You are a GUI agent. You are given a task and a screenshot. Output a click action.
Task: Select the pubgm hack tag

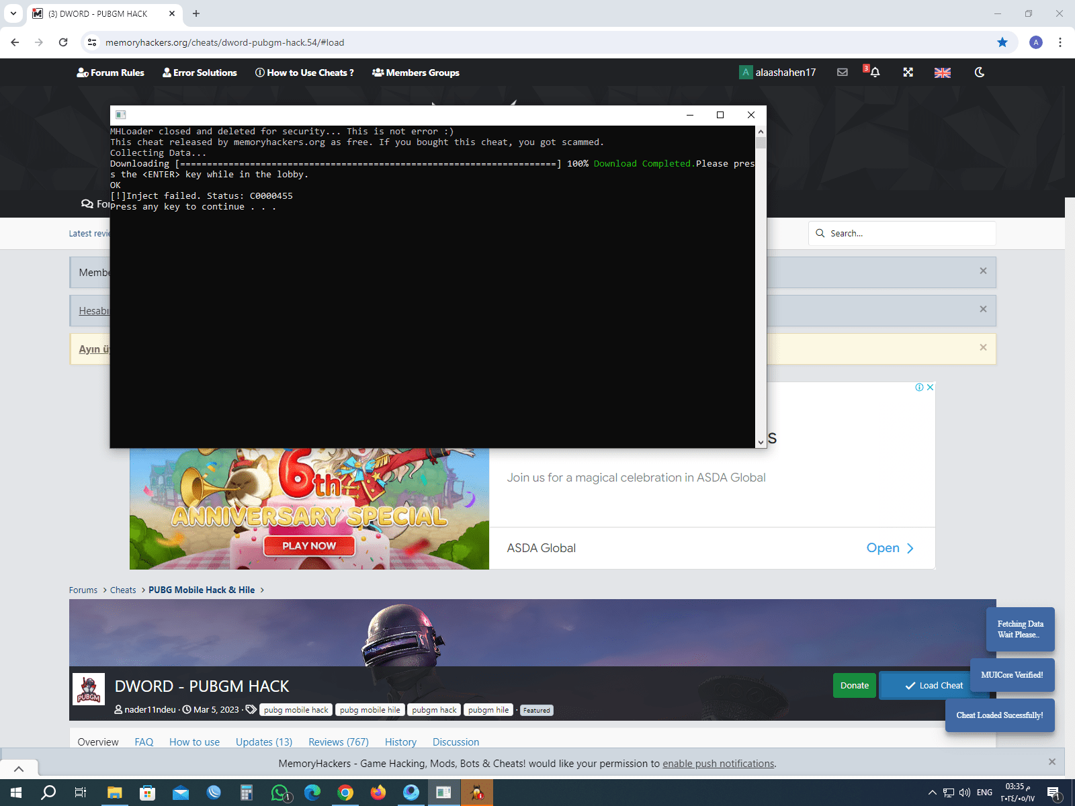434,710
